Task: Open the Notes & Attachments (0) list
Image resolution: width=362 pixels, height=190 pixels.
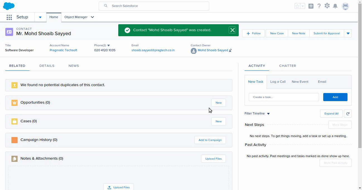Action: click(x=42, y=159)
